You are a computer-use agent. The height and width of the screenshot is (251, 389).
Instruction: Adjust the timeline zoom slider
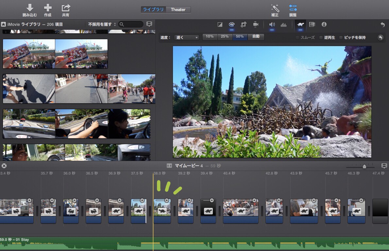click(x=364, y=166)
